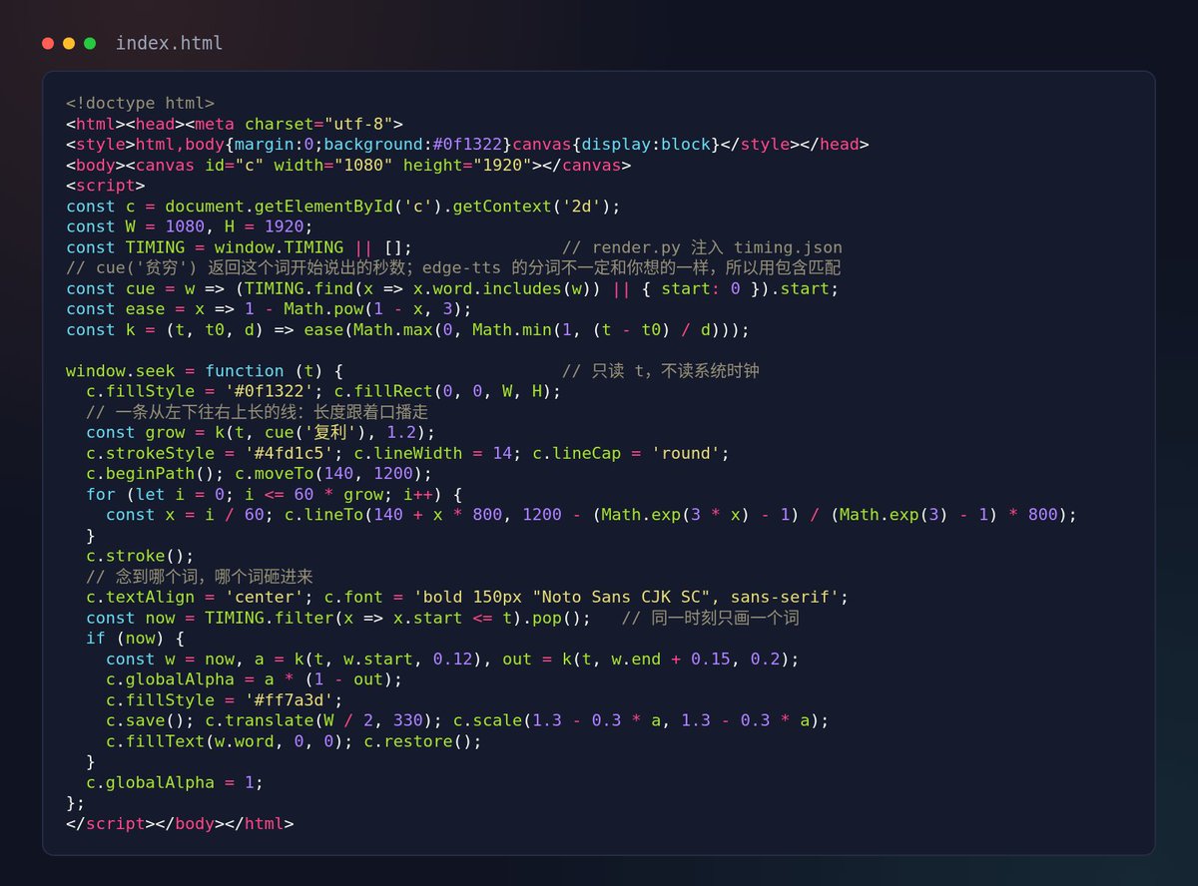Image resolution: width=1198 pixels, height=886 pixels.
Task: Click the yellow minimize dot
Action: coord(69,44)
